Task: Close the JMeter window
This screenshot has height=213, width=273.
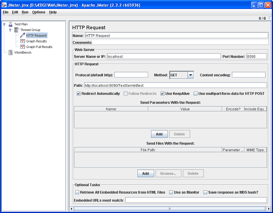Action: pos(268,5)
